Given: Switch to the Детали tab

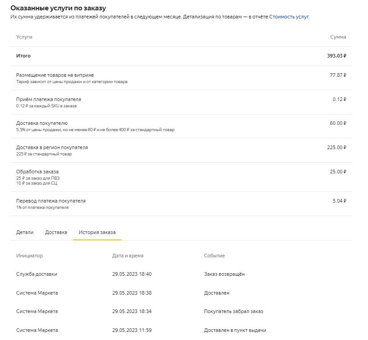Looking at the screenshot, I should pyautogui.click(x=25, y=232).
